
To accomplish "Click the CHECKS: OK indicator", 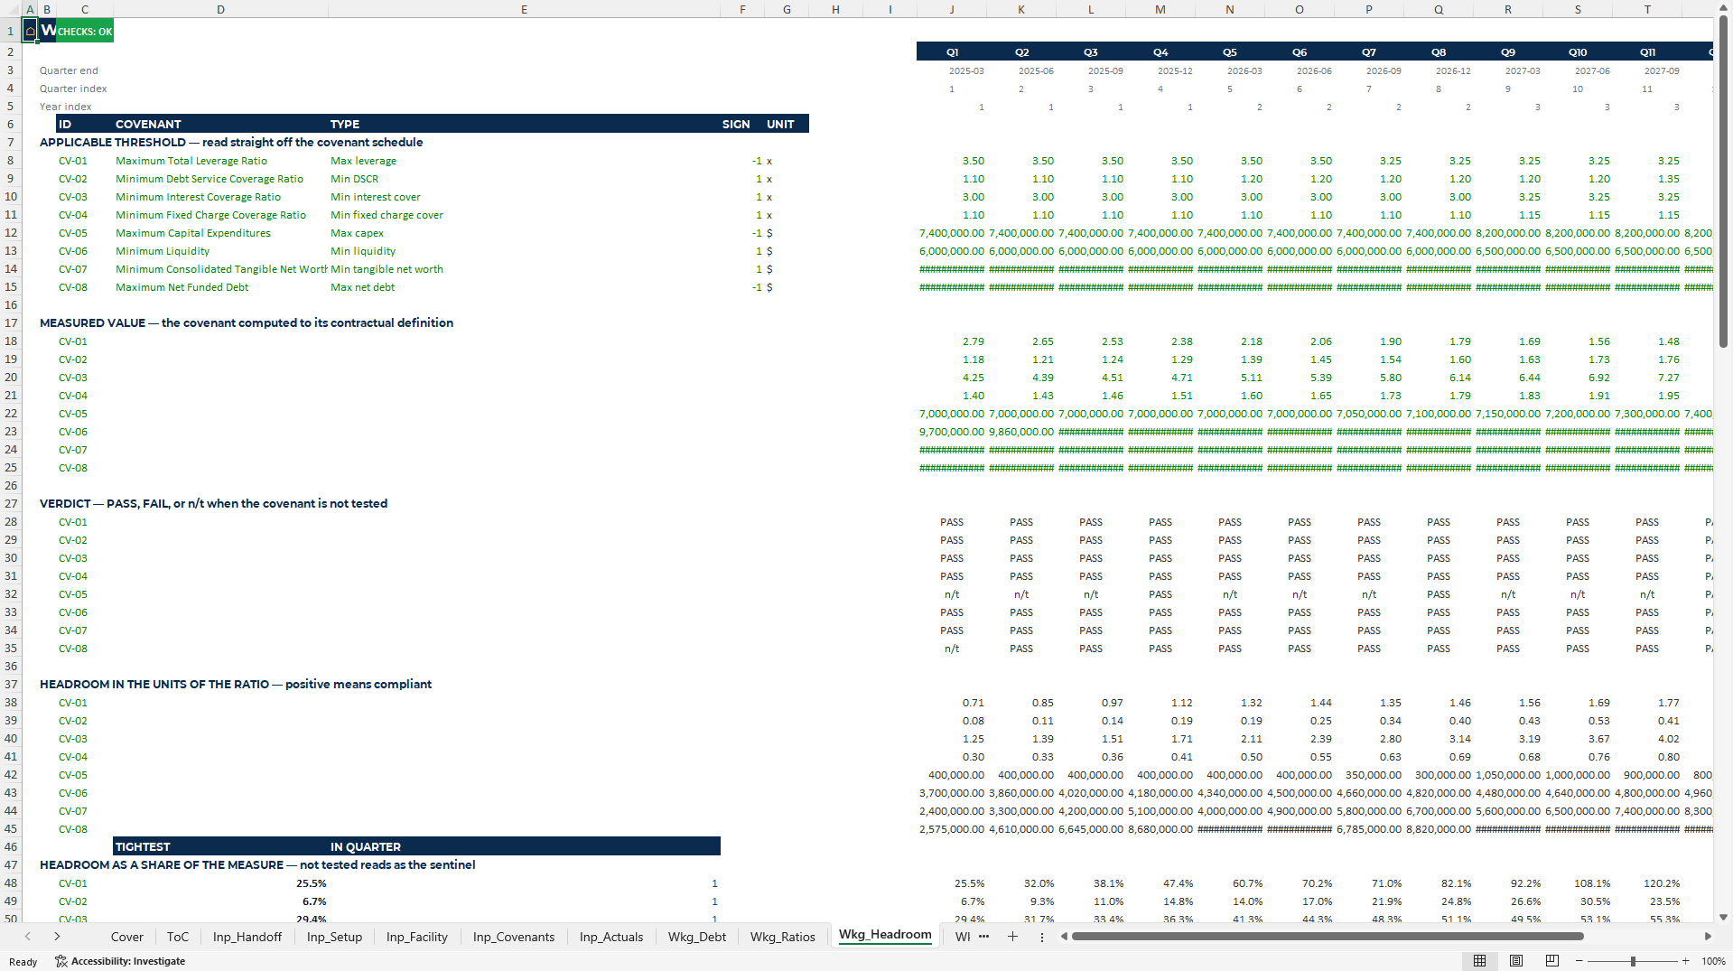I will 85,32.
